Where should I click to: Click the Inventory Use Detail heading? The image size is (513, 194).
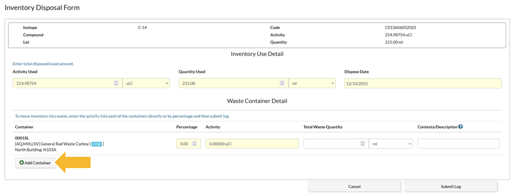pos(257,54)
